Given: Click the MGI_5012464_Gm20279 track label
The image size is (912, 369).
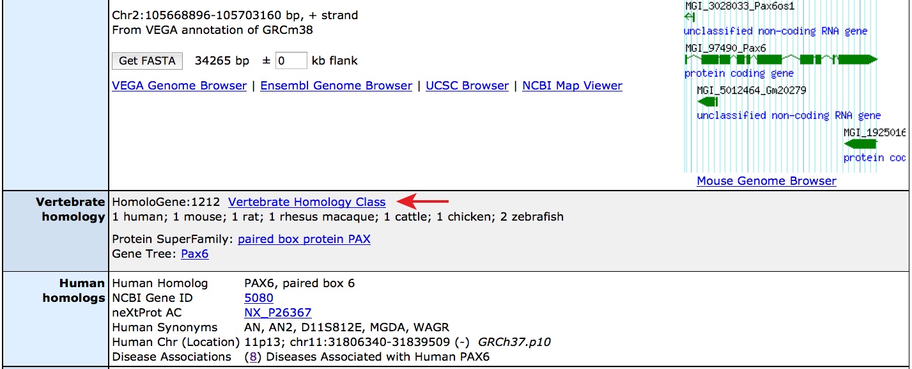Looking at the screenshot, I should coord(752,90).
